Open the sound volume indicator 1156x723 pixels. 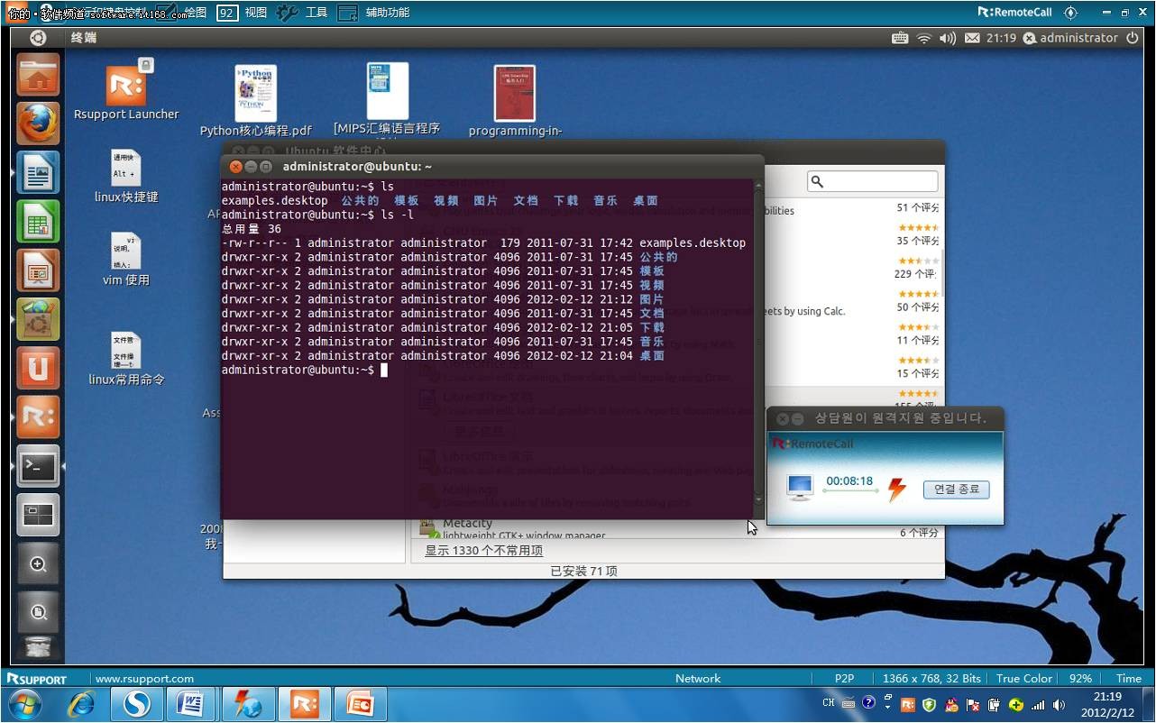pyautogui.click(x=947, y=38)
